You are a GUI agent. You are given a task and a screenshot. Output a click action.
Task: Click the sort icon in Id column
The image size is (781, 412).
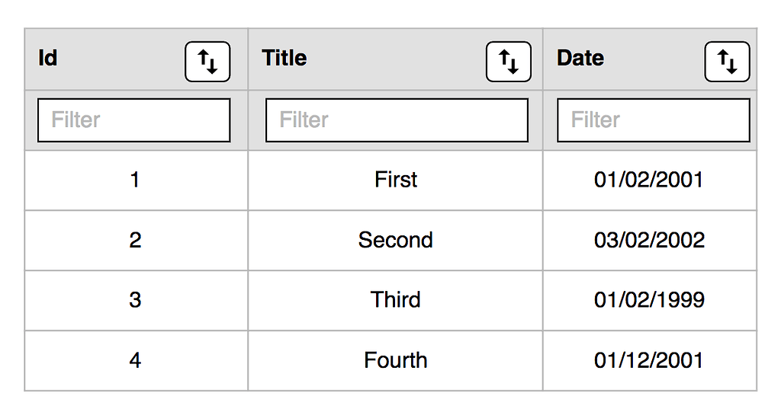click(207, 62)
